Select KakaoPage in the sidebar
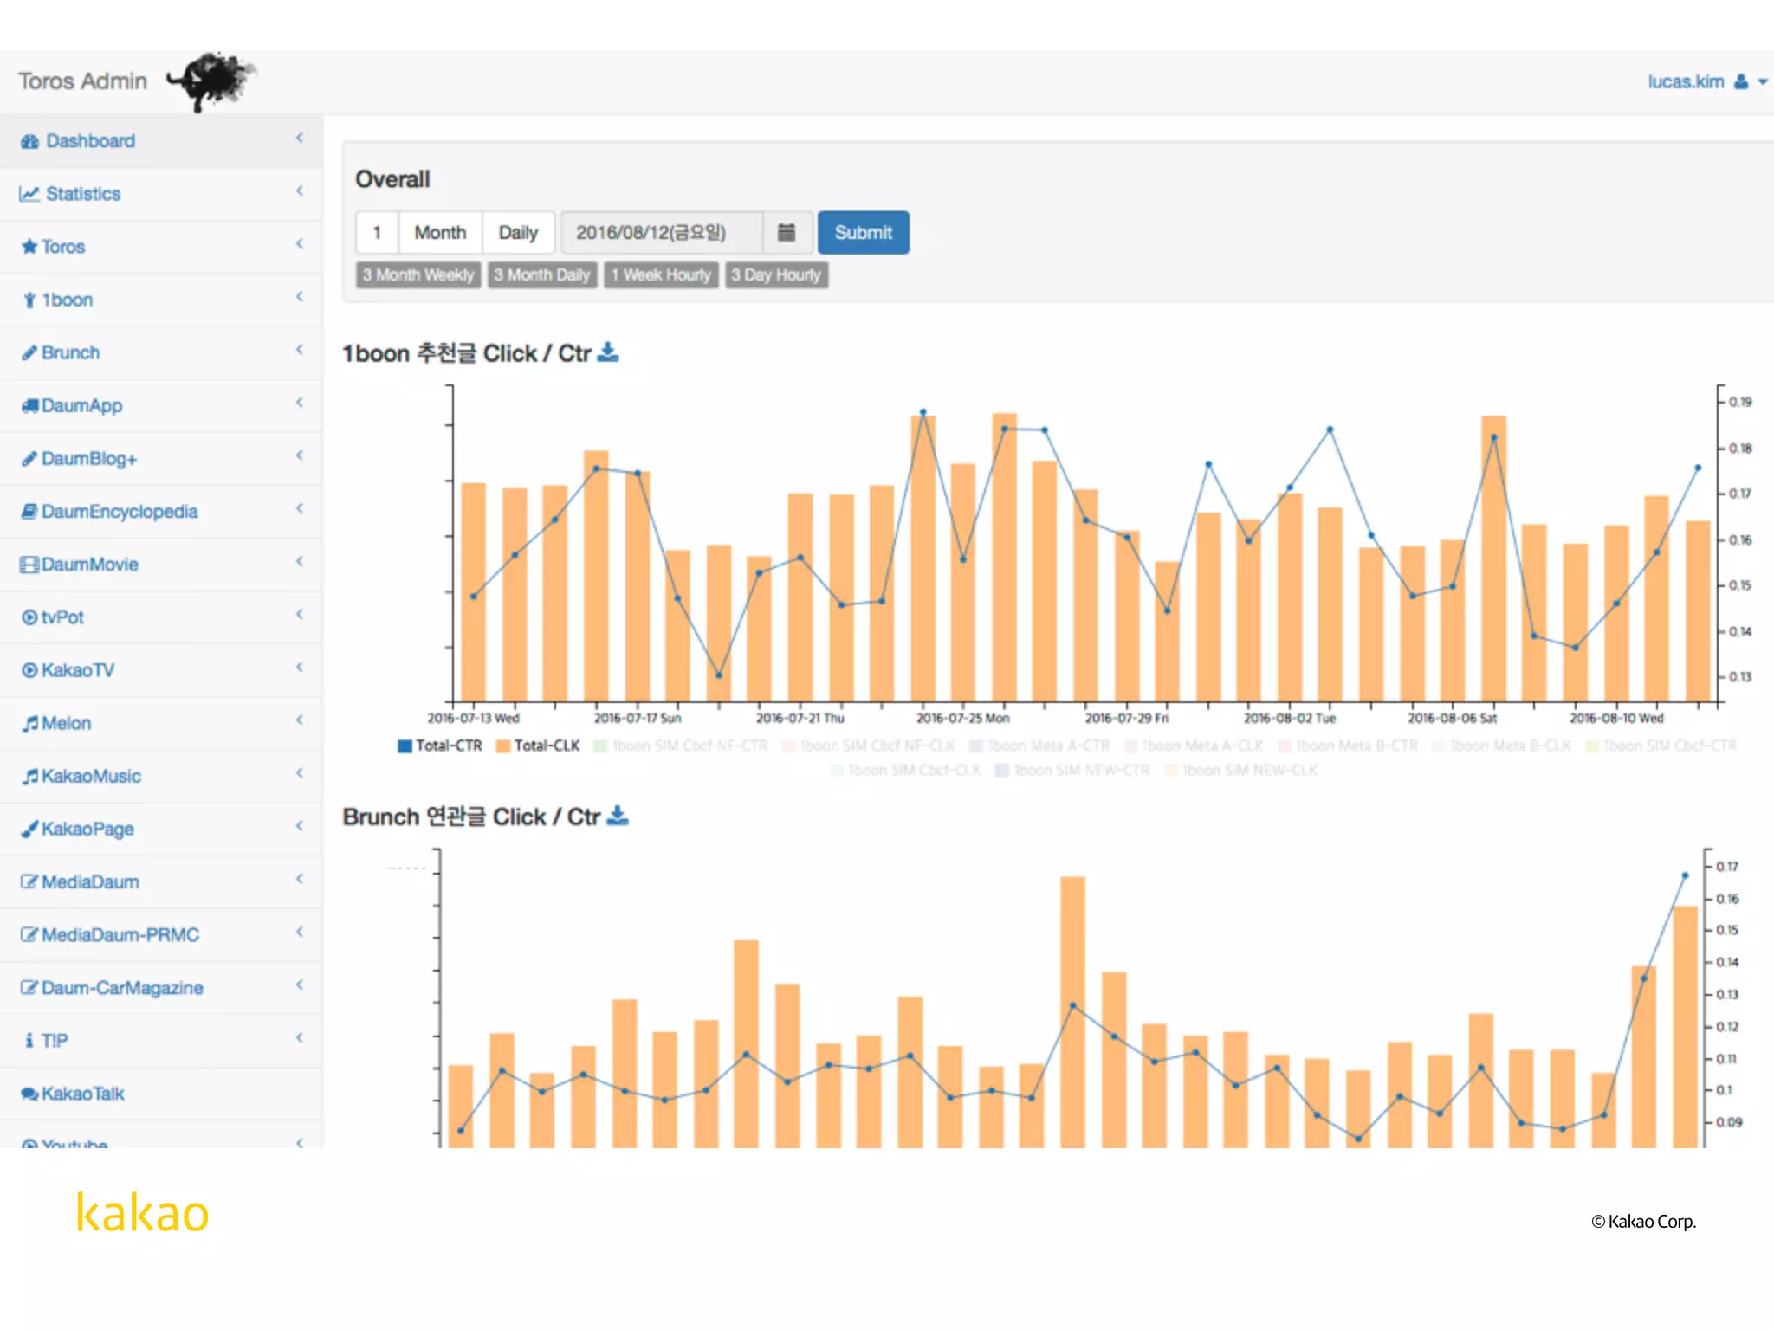 click(87, 829)
